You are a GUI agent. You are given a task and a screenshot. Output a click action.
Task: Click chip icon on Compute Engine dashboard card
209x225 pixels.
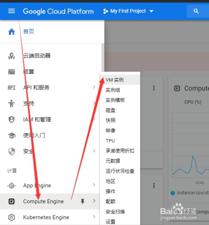(177, 88)
